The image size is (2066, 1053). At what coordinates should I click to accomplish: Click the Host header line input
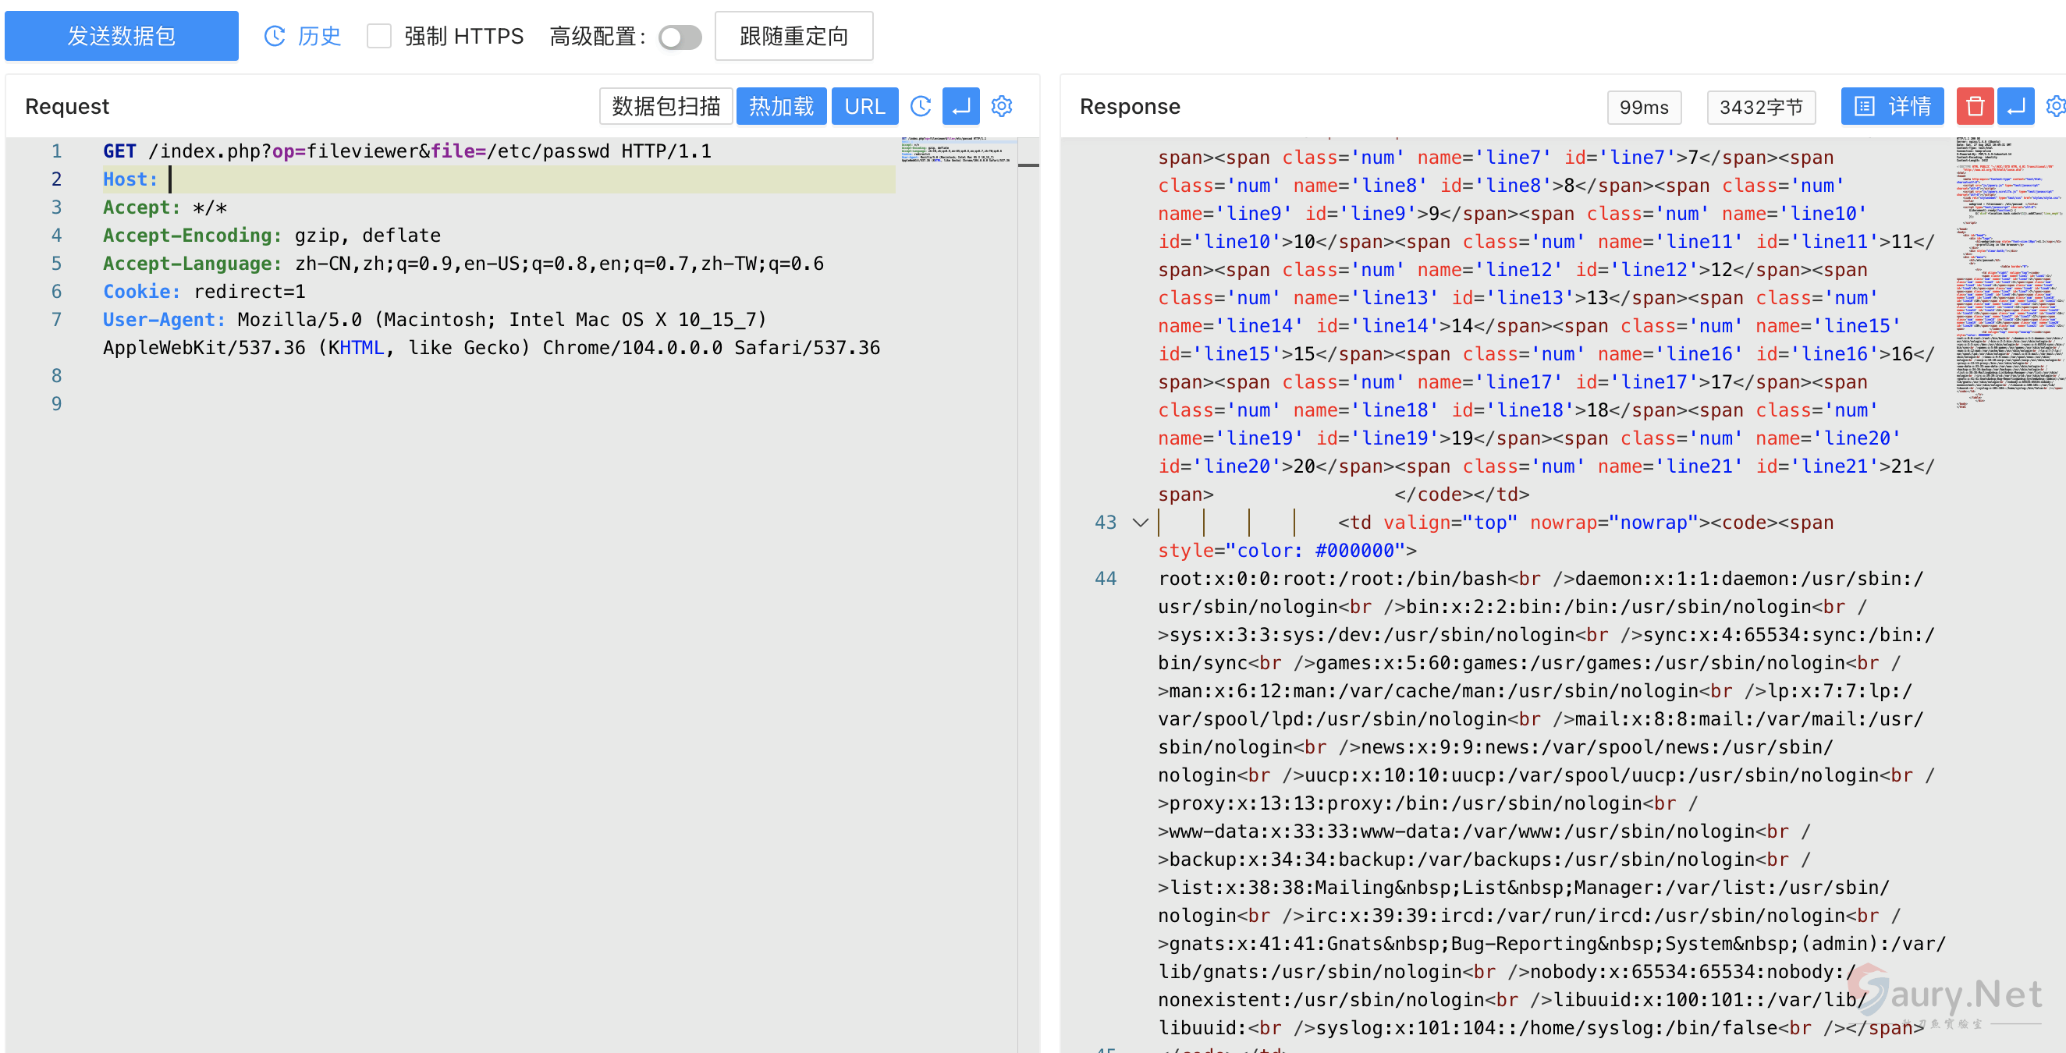click(529, 179)
